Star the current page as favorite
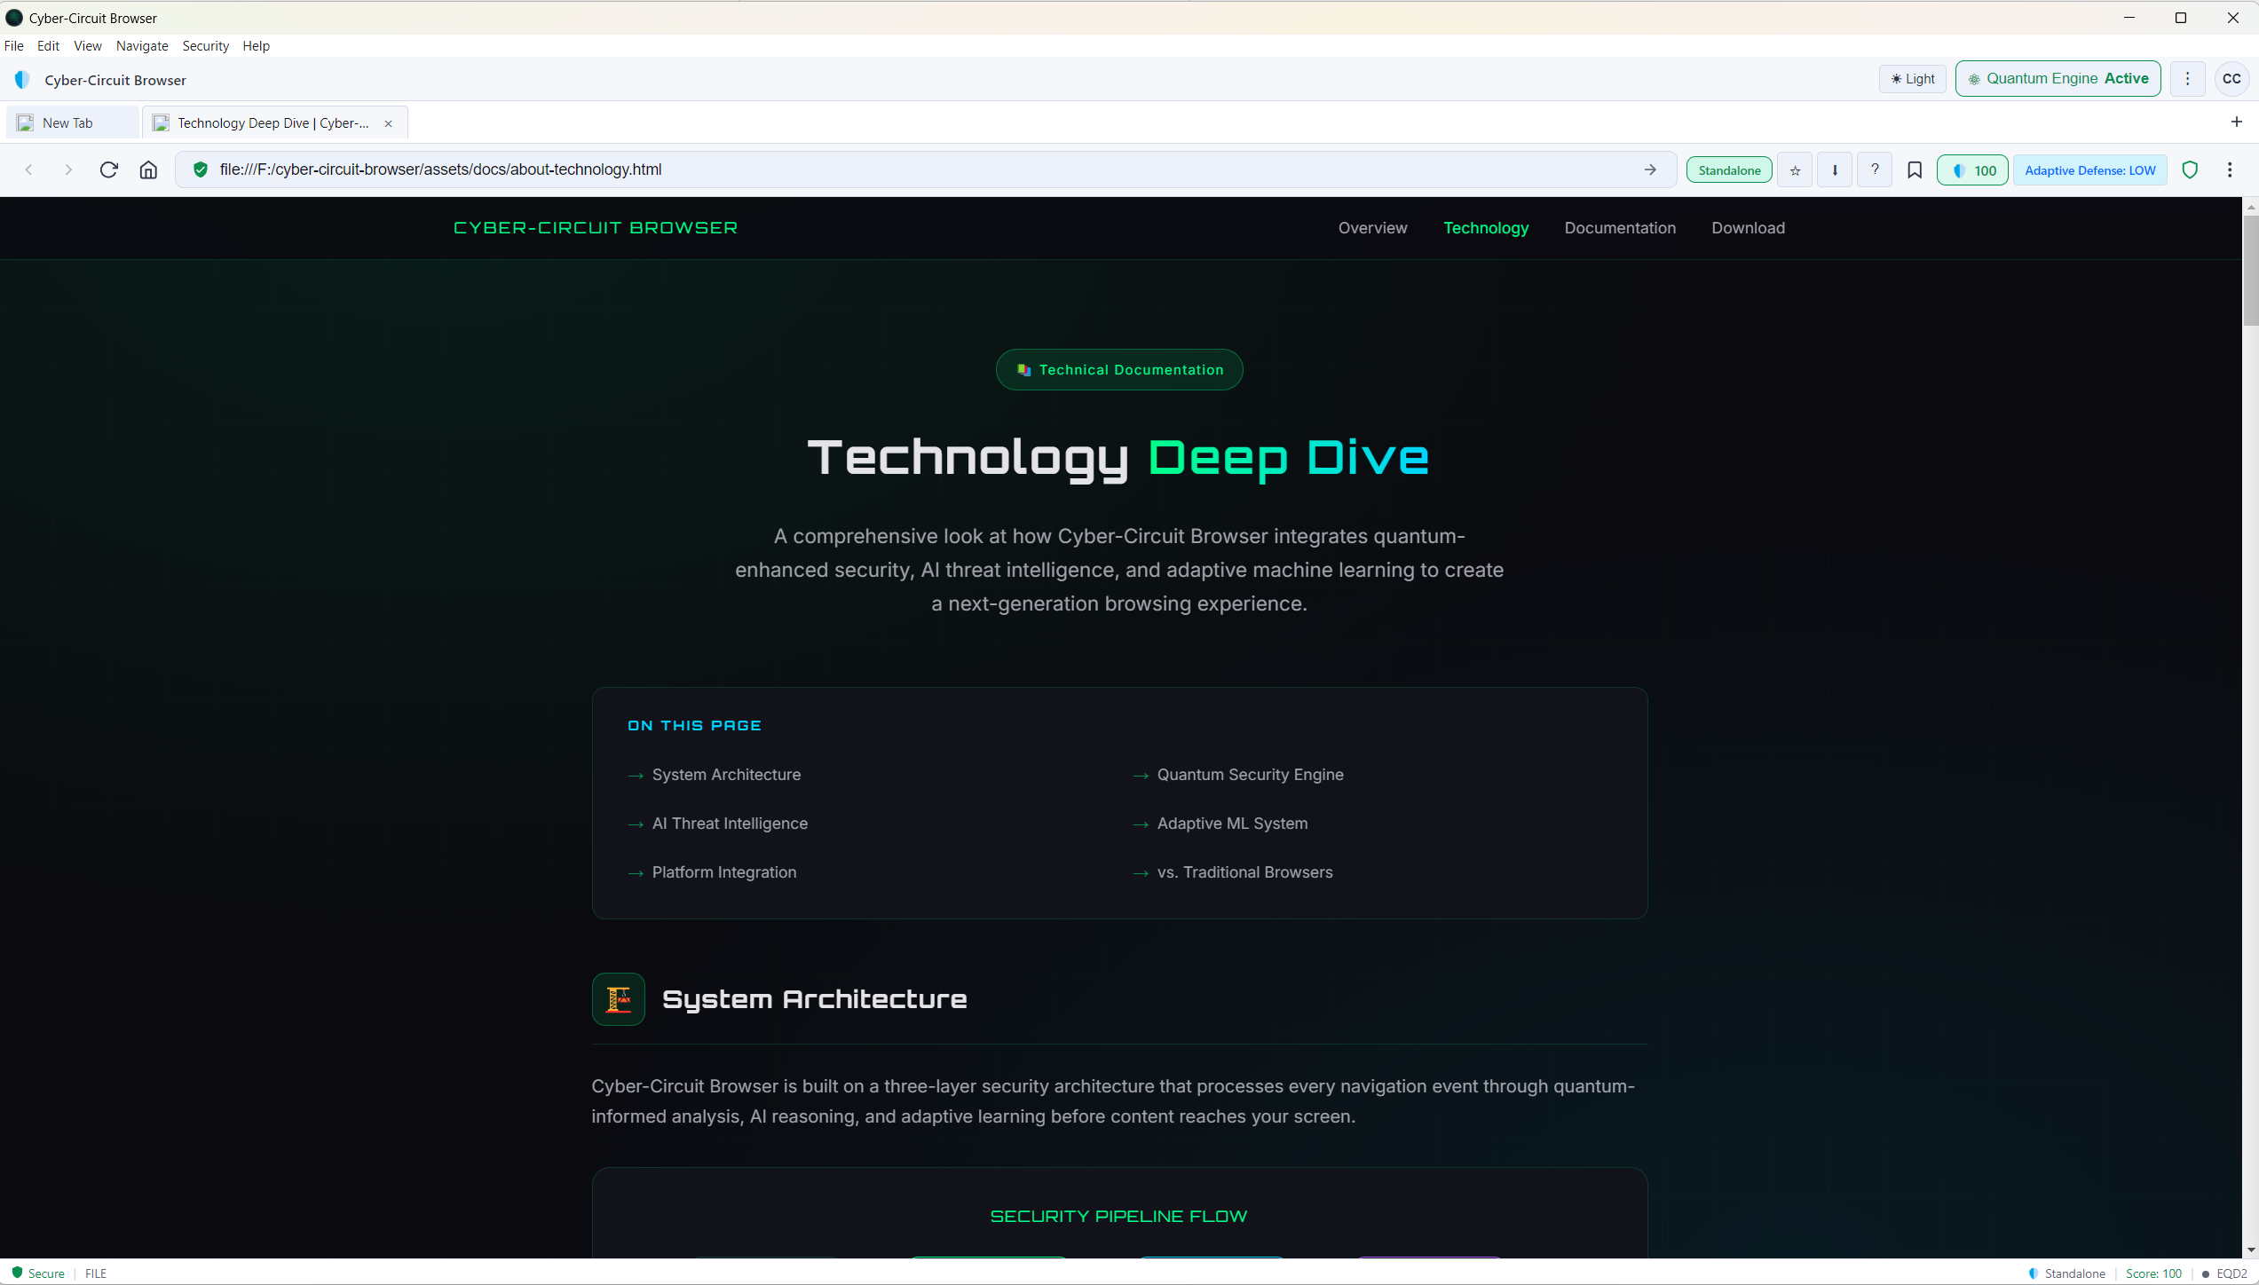The image size is (2259, 1285). click(x=1795, y=169)
